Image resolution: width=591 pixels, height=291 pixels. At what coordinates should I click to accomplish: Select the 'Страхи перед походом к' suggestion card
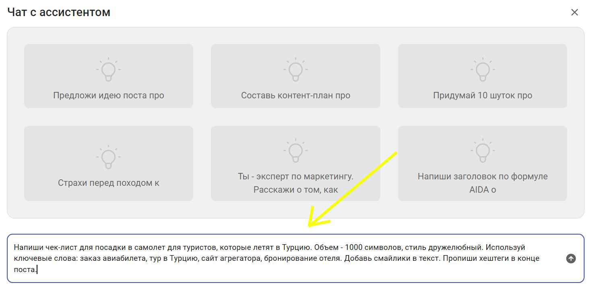click(x=109, y=163)
